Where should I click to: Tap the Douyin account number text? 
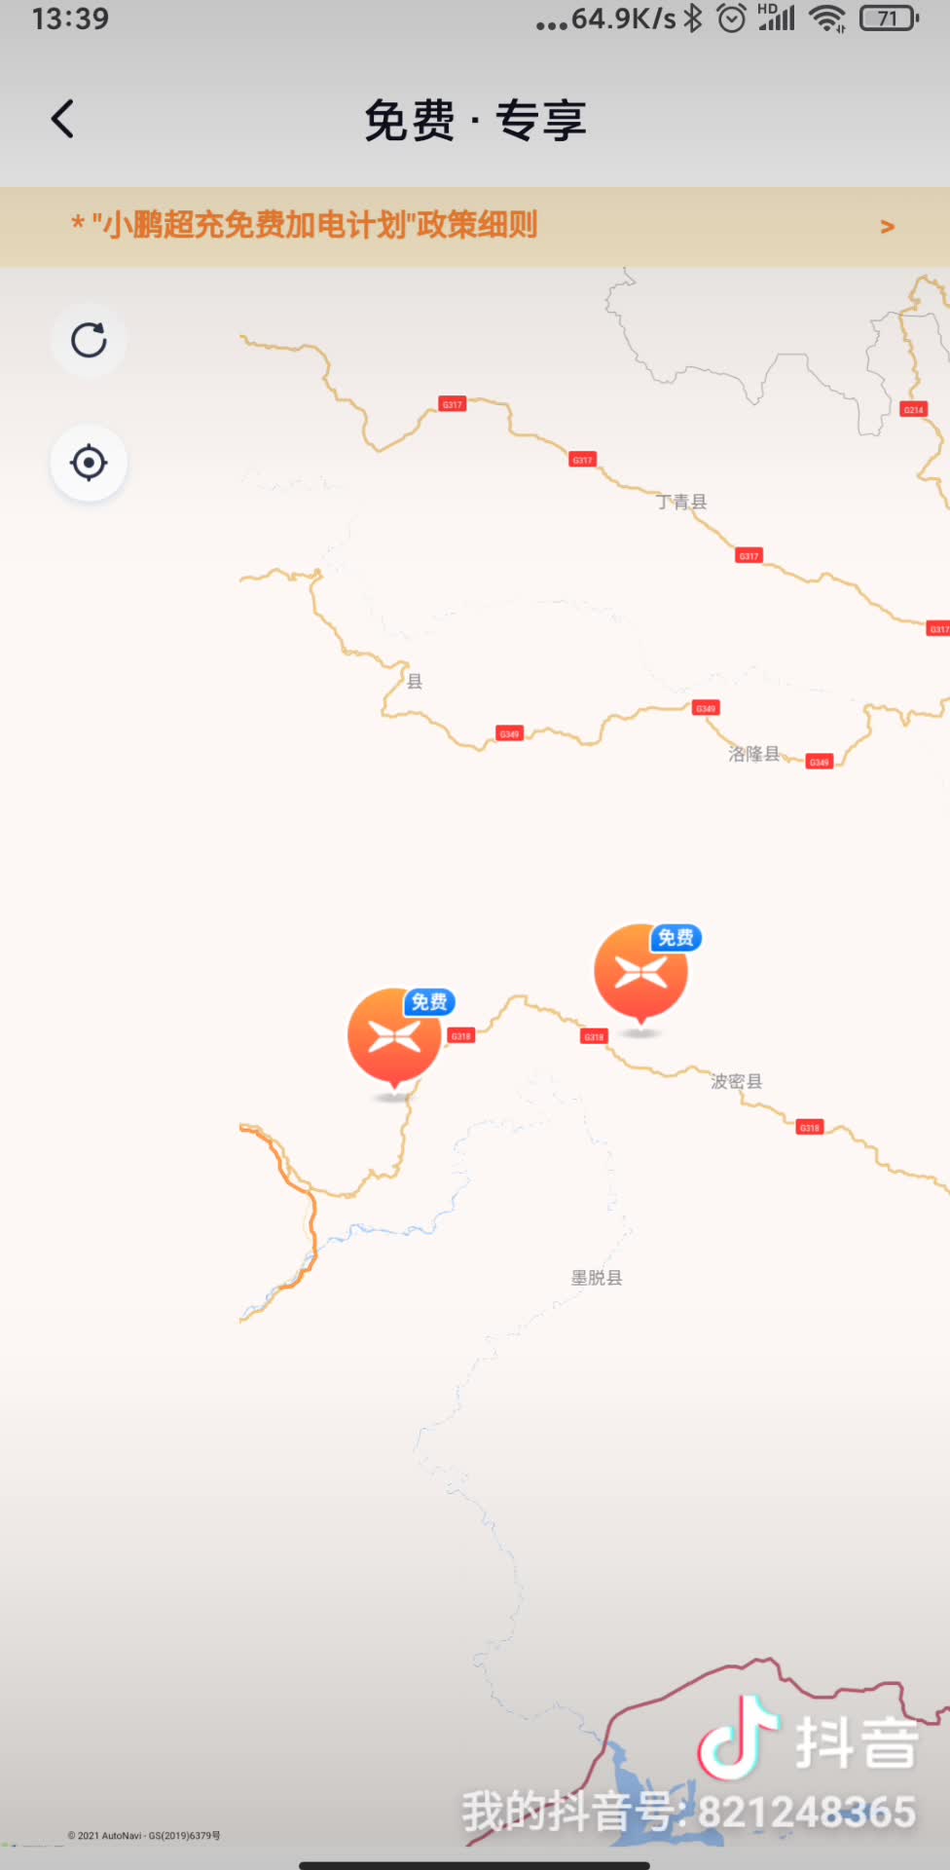(x=689, y=1813)
